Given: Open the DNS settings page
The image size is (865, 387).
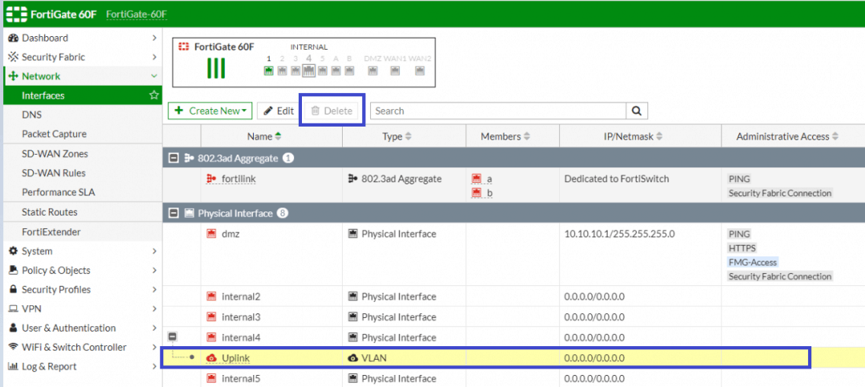Looking at the screenshot, I should [x=31, y=115].
